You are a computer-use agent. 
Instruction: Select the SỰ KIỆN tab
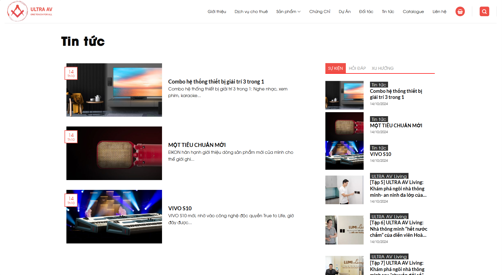[335, 68]
